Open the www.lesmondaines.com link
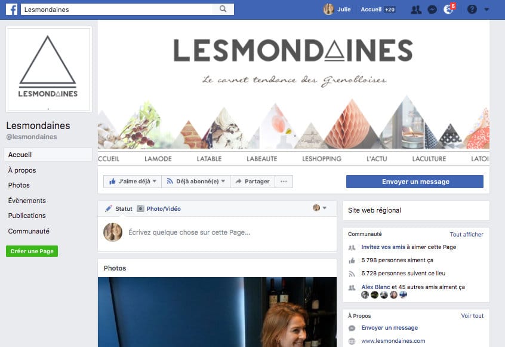The image size is (505, 347). pyautogui.click(x=393, y=340)
